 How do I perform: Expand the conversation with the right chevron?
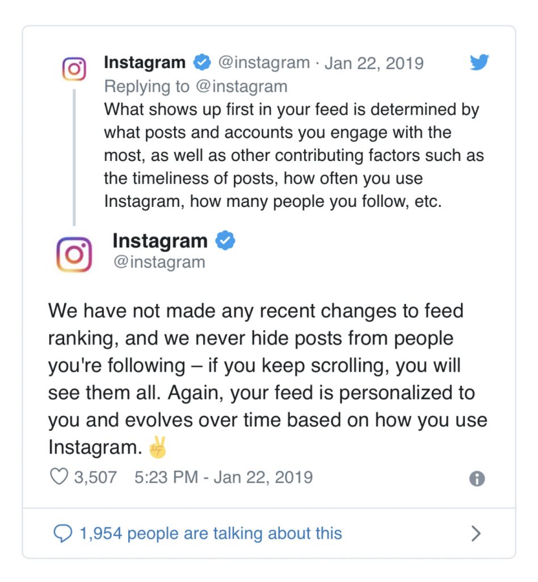pyautogui.click(x=476, y=533)
